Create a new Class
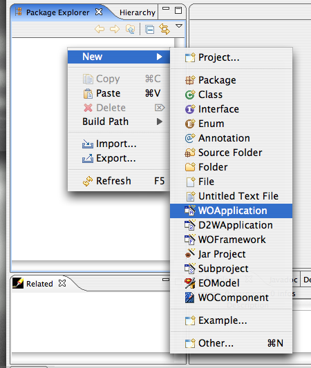The height and width of the screenshot is (368, 311). [x=231, y=95]
